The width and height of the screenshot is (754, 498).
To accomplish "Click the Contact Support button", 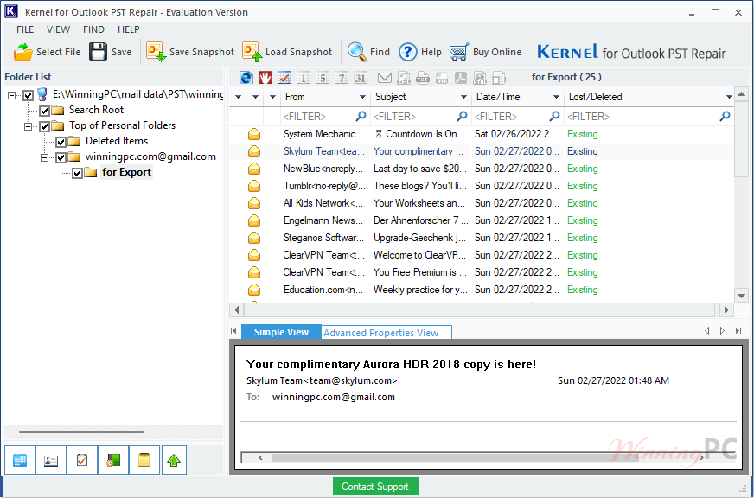I will click(375, 487).
